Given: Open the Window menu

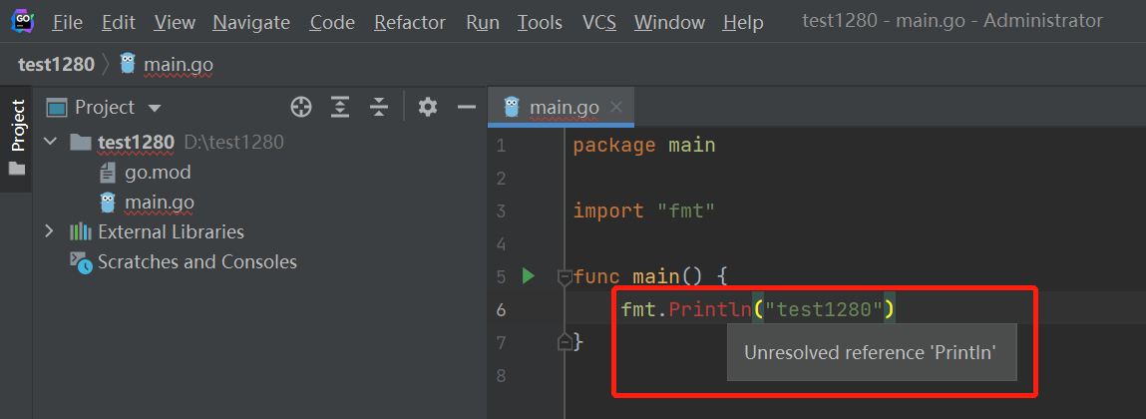Looking at the screenshot, I should (x=668, y=23).
